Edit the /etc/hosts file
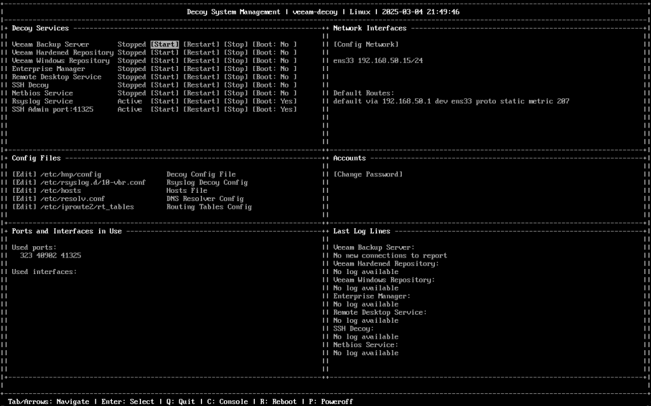Viewport: 651px width, 406px height. tap(24, 191)
